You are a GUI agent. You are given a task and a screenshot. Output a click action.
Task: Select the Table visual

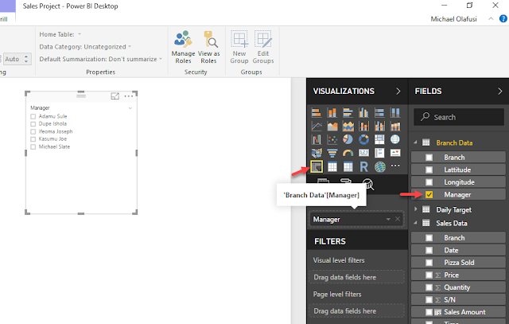332,166
